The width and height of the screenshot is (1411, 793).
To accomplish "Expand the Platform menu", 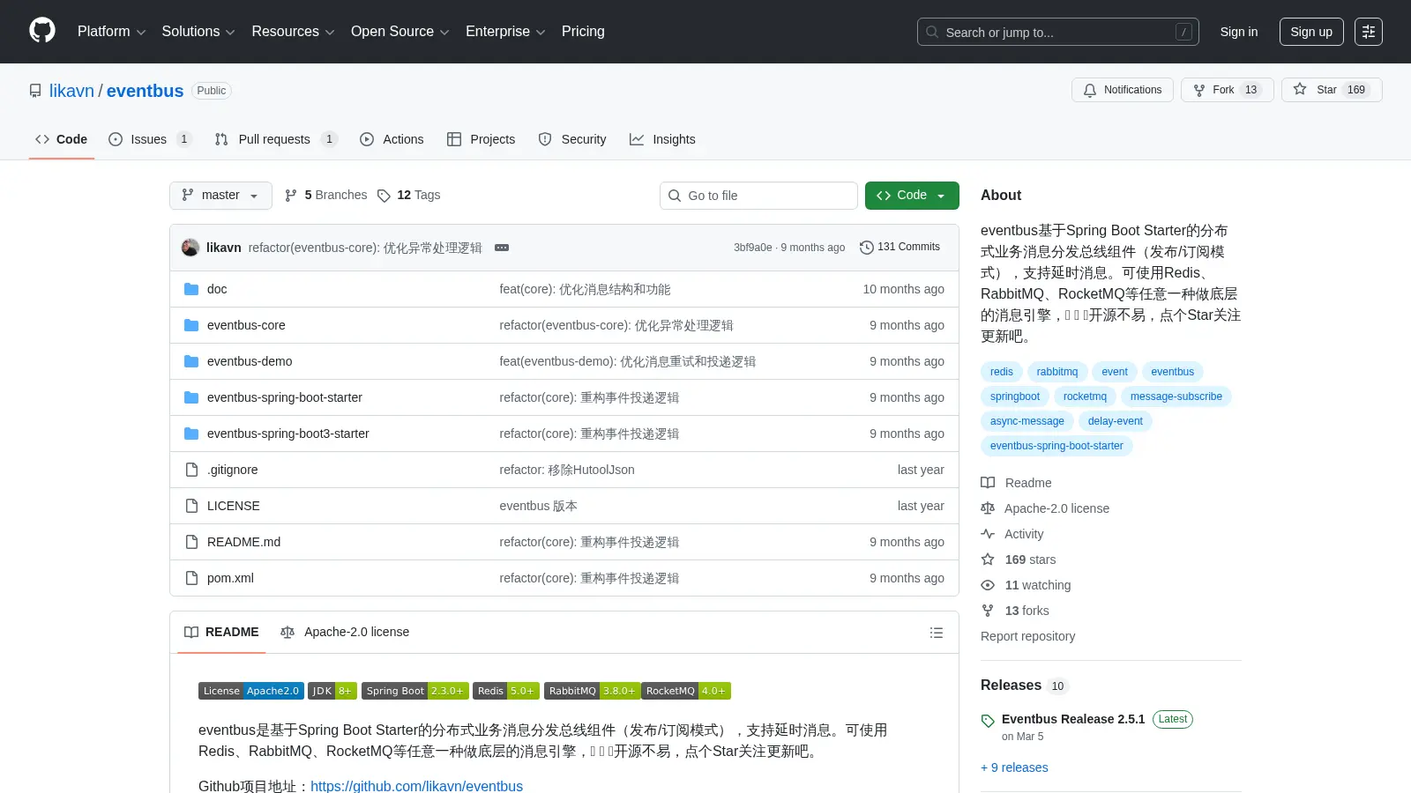I will 111,32.
